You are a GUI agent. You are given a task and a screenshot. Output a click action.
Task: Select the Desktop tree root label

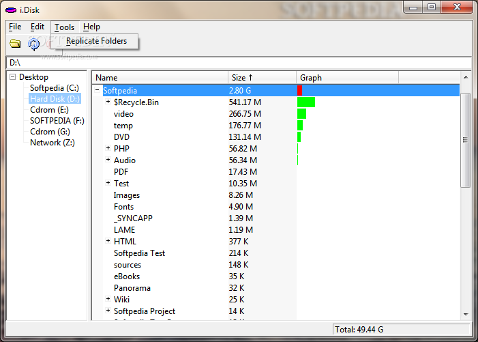click(x=33, y=77)
